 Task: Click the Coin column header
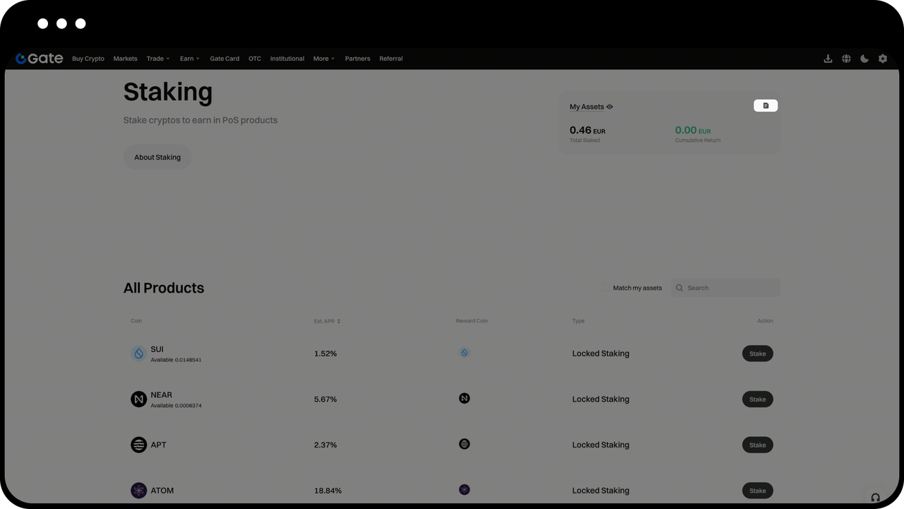[x=136, y=321]
